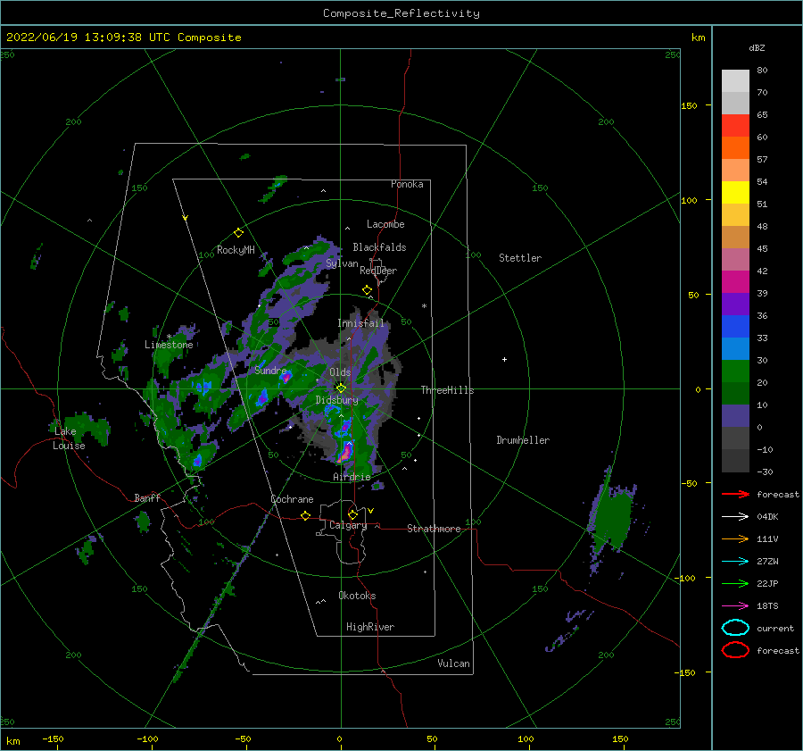This screenshot has width=803, height=751.
Task: Click the magenta 18TS arrow legend icon
Action: [735, 606]
